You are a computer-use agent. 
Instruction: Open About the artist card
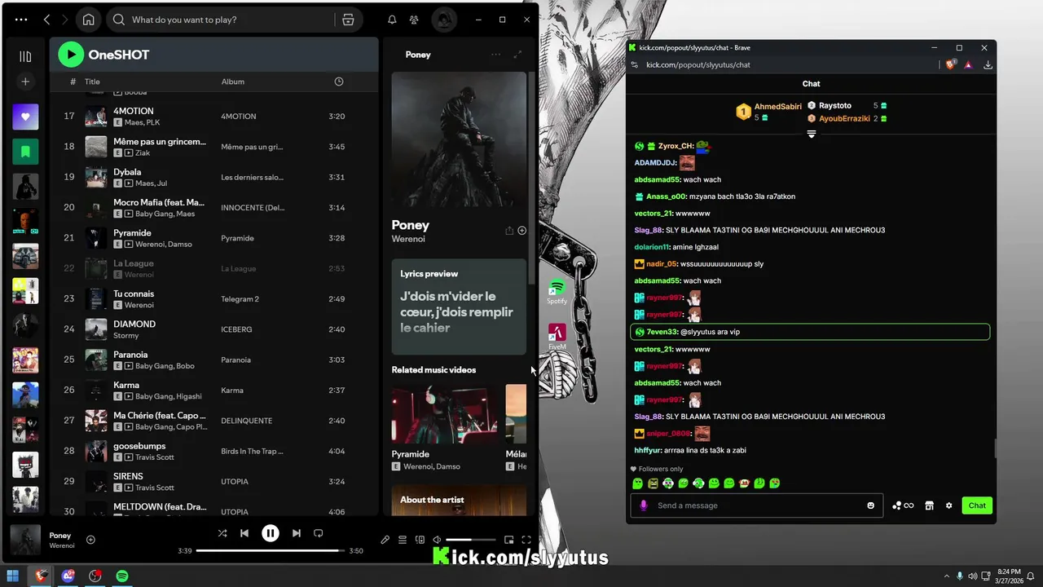(459, 500)
